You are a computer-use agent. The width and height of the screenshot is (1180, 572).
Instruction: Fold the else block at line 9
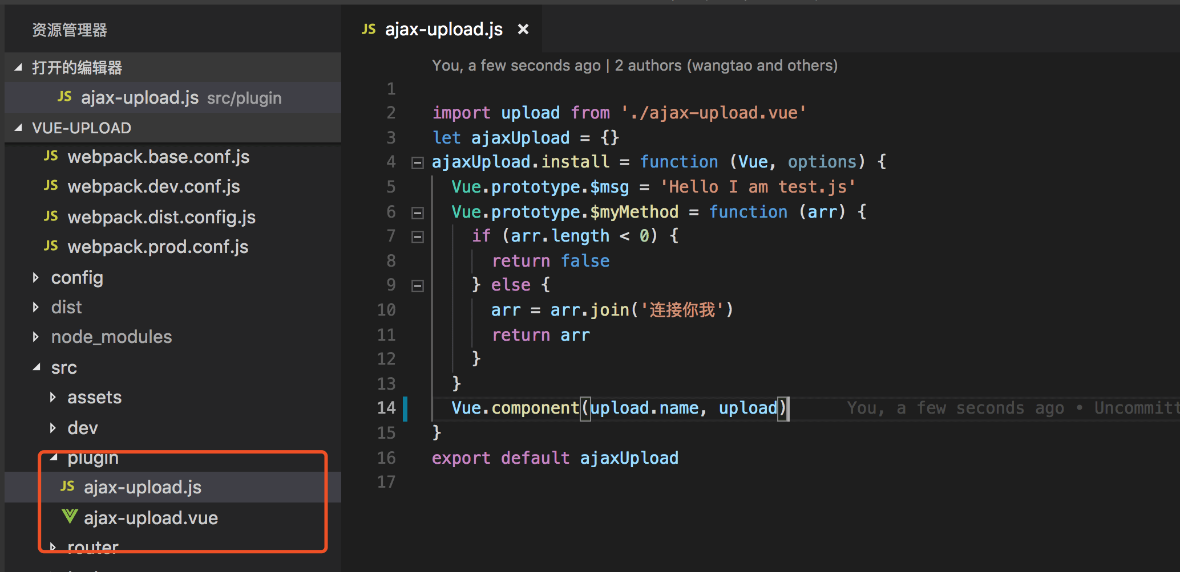pyautogui.click(x=418, y=285)
